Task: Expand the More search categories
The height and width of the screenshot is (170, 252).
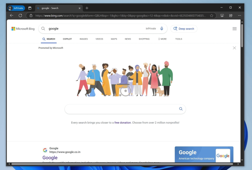Action: click(x=162, y=39)
